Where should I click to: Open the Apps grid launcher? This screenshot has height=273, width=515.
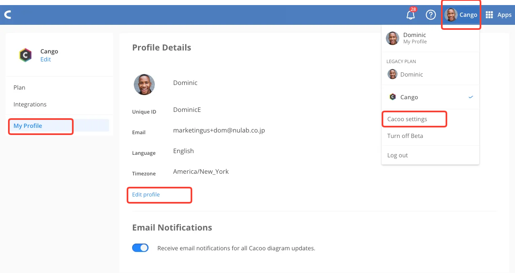[x=489, y=14]
